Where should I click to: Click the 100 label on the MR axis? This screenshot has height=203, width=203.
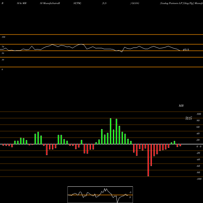click(199, 114)
